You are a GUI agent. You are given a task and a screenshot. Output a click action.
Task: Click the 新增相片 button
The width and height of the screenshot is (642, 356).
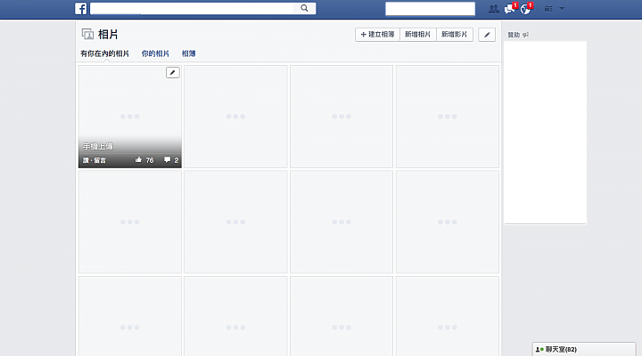417,35
